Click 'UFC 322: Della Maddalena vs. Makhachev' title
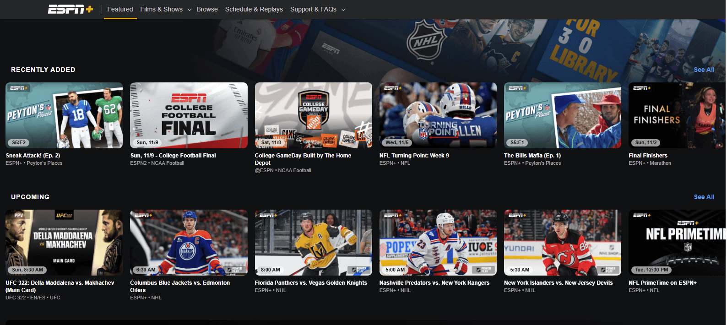The height and width of the screenshot is (325, 727). 60,287
